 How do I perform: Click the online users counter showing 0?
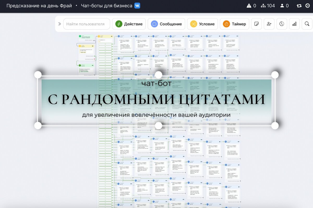click(x=284, y=5)
